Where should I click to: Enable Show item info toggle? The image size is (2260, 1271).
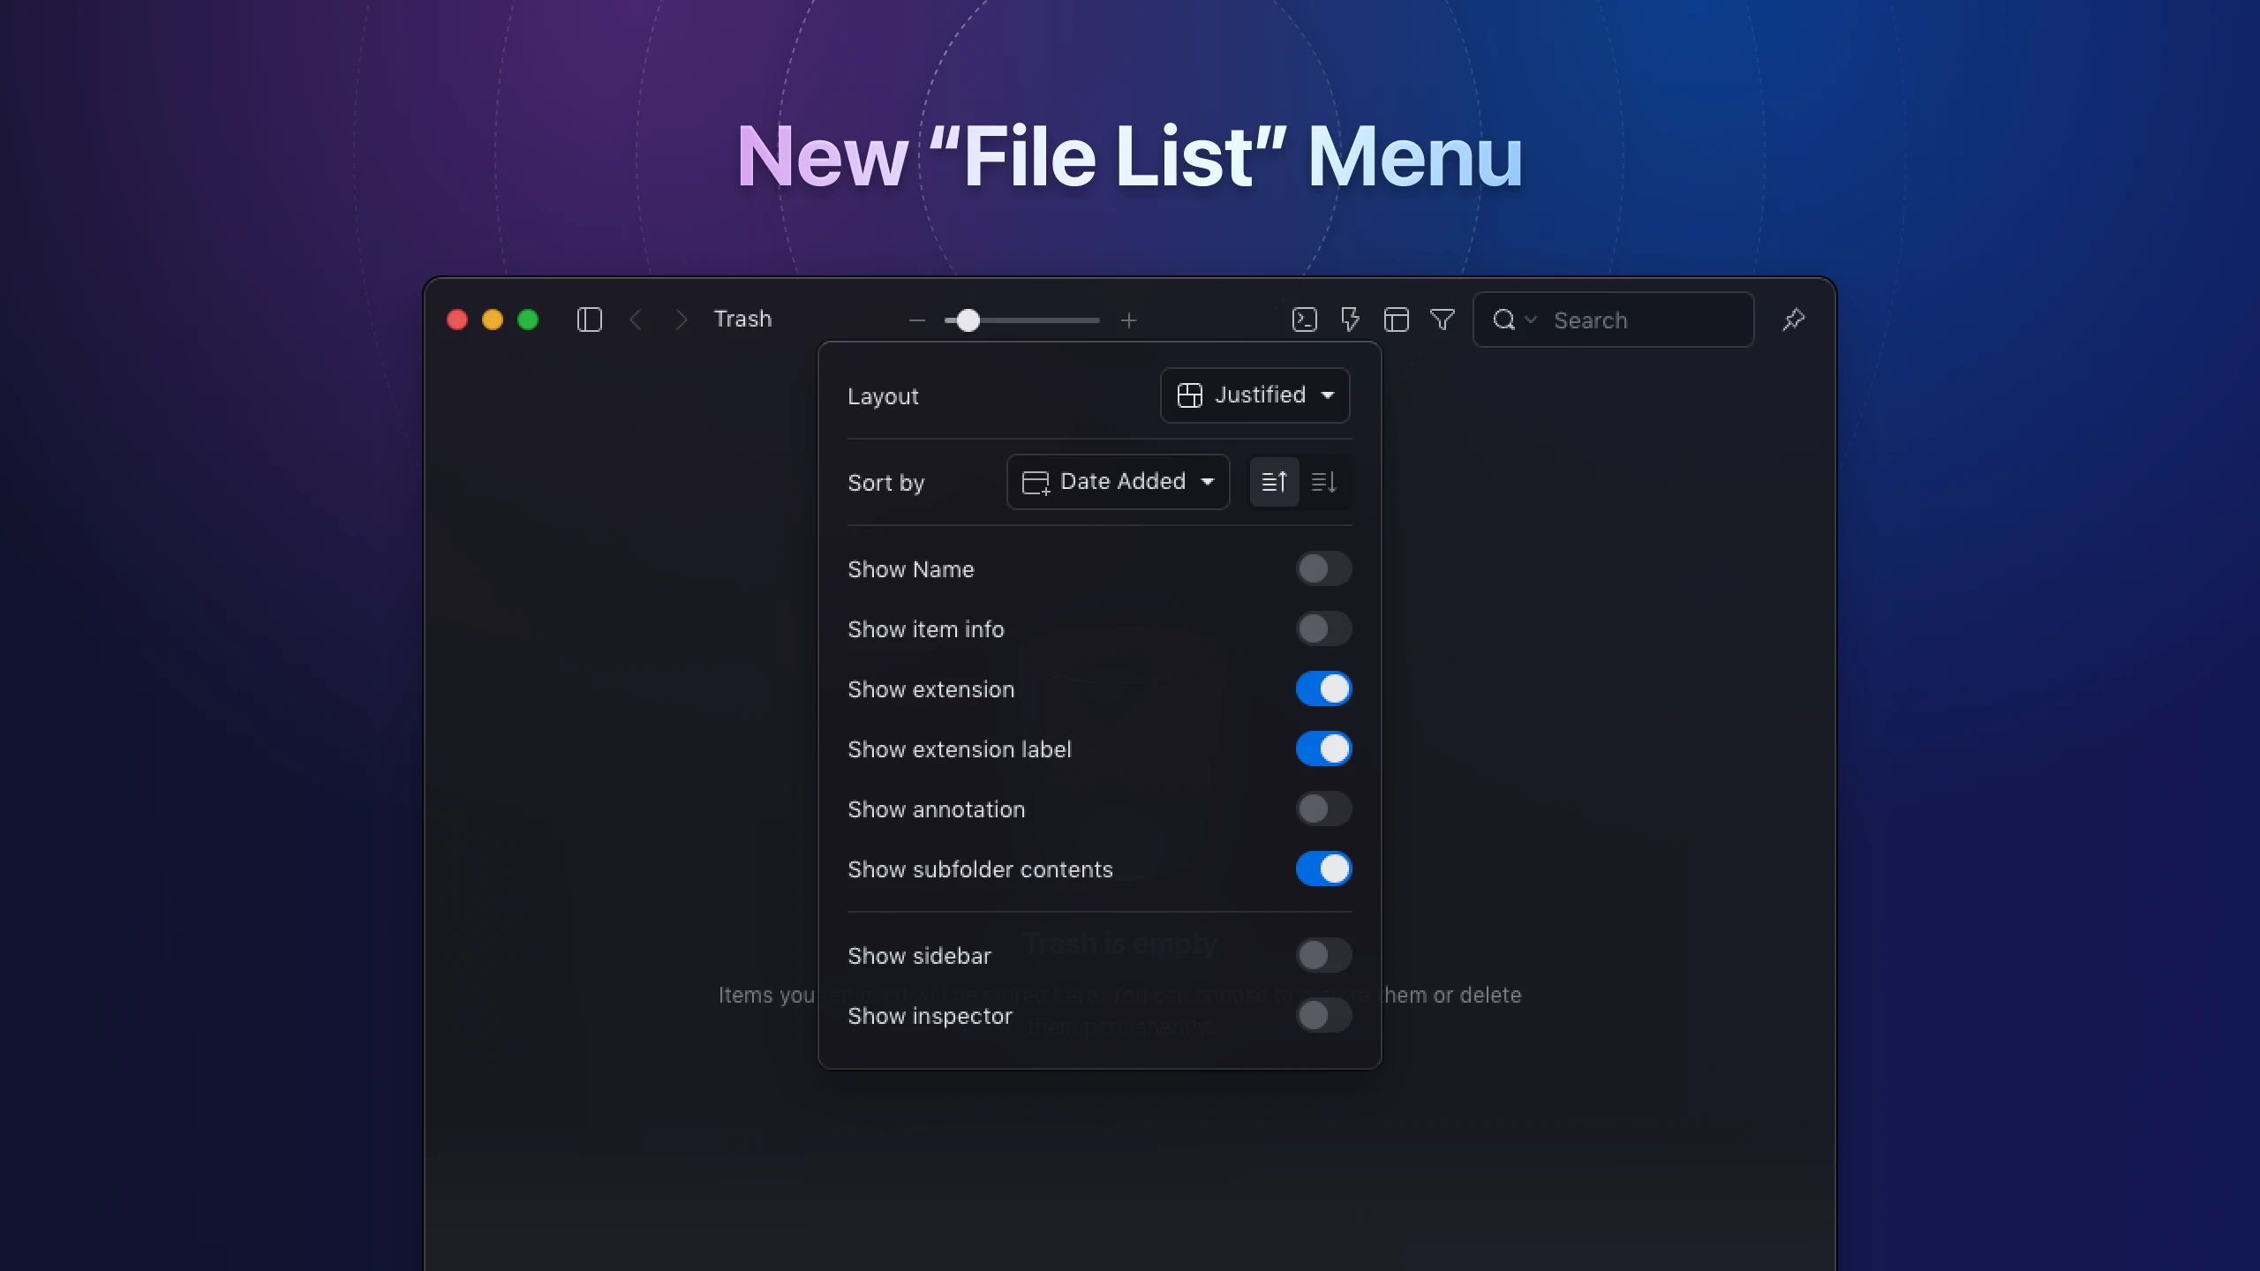click(1323, 629)
